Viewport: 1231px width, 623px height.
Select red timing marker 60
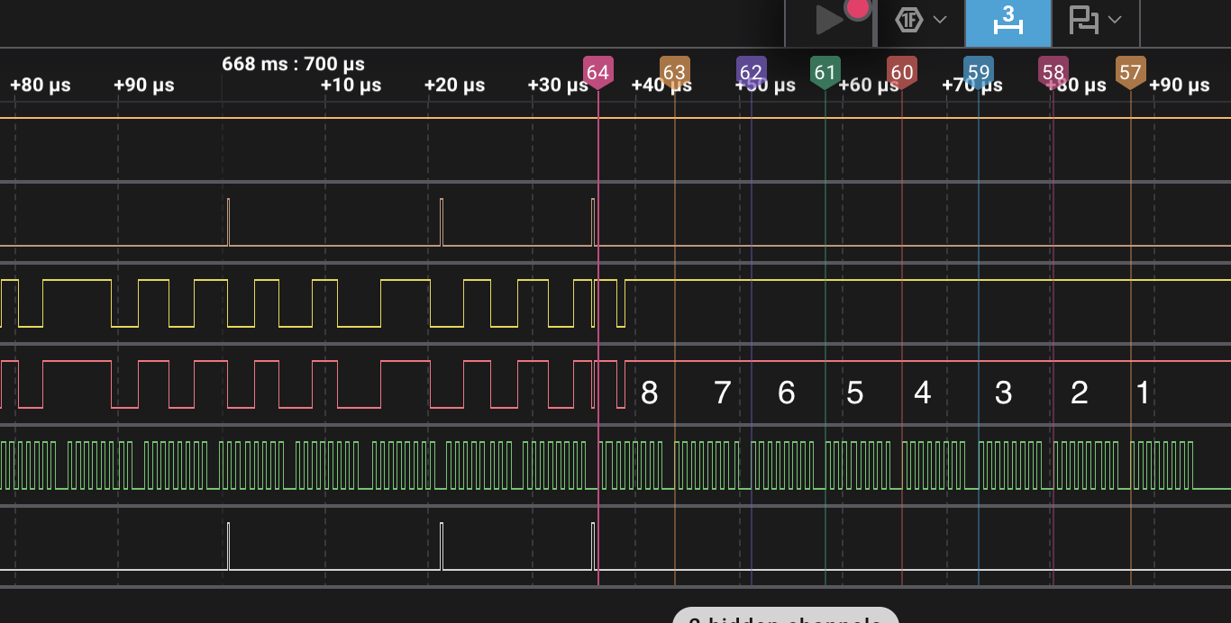tap(901, 72)
